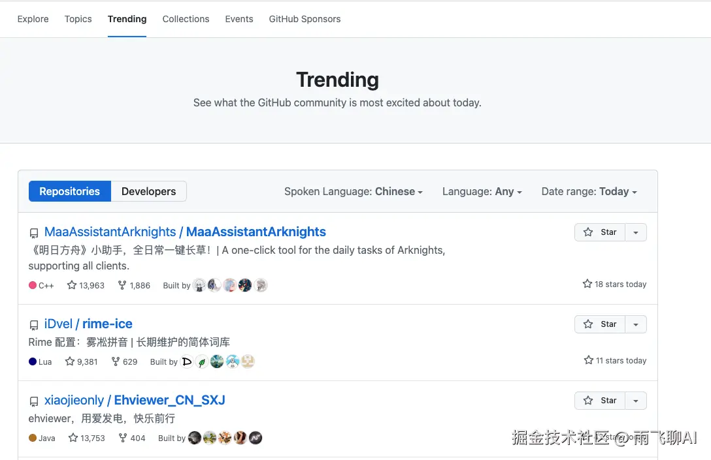The image size is (711, 460).
Task: Click the repository icon beside MaaAssistantArknights
Action: coord(33,233)
